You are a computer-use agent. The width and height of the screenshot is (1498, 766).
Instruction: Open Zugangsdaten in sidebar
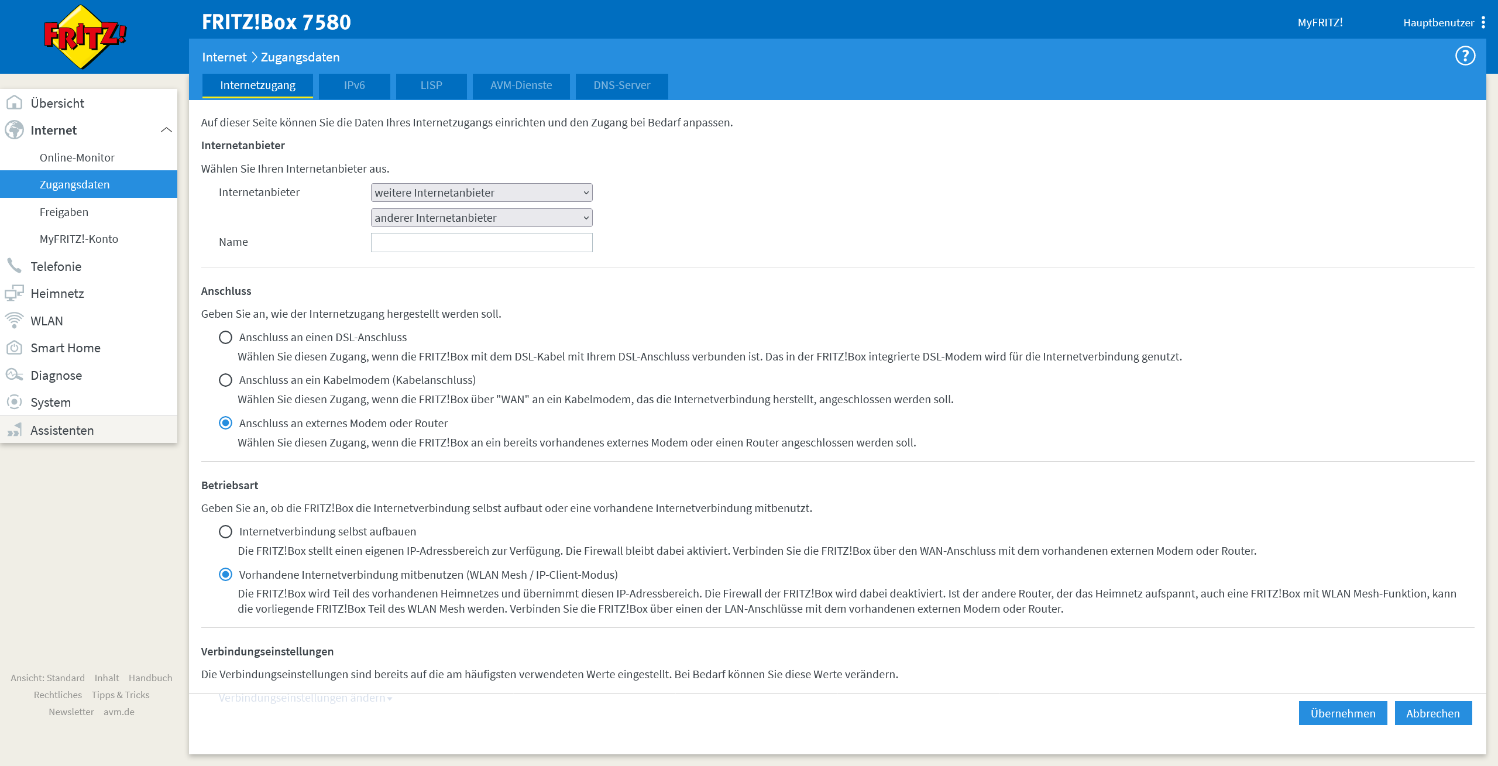point(88,184)
